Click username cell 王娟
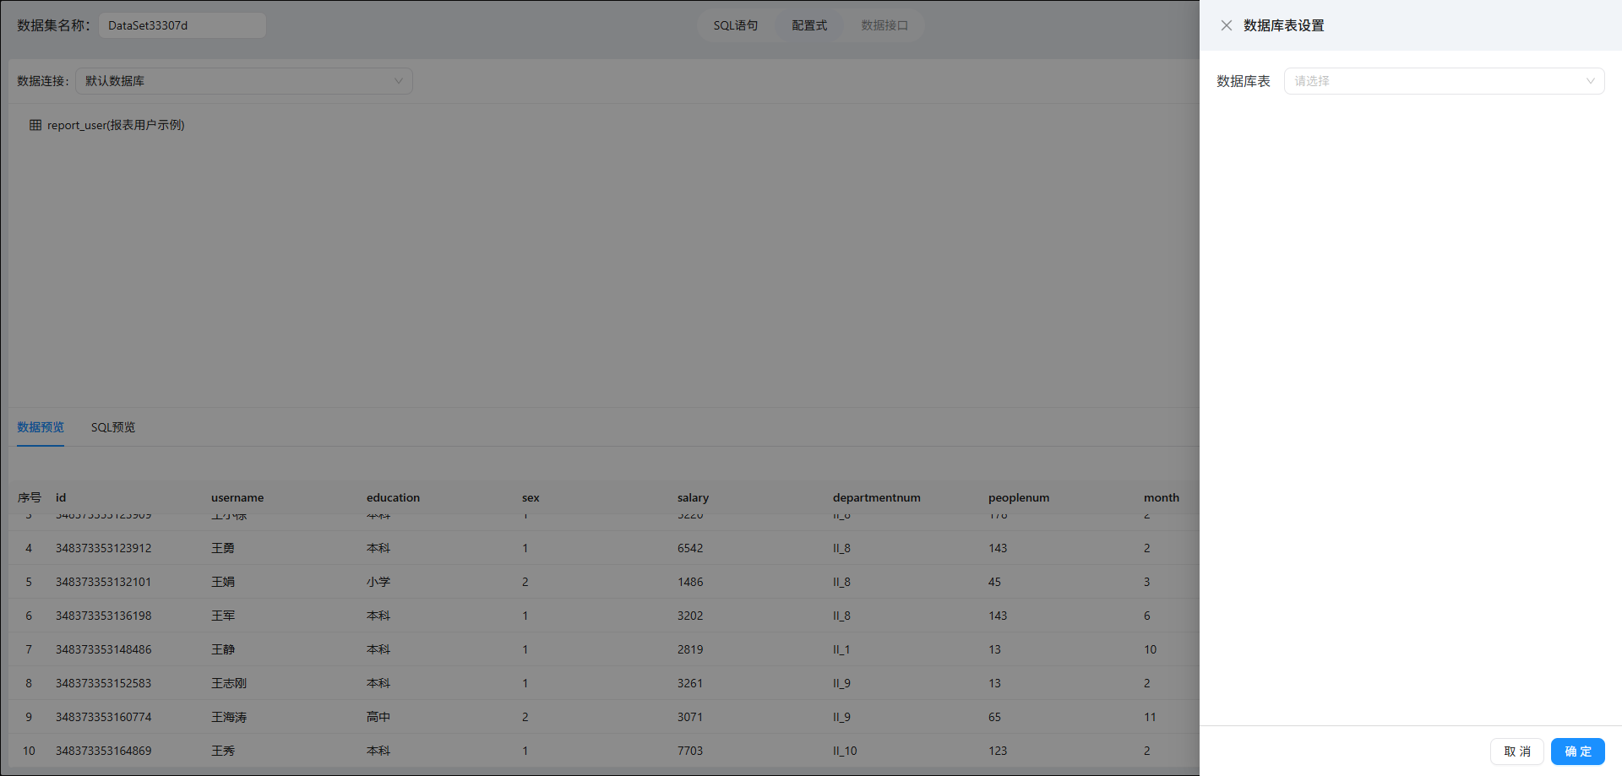This screenshot has width=1622, height=776. tap(223, 582)
